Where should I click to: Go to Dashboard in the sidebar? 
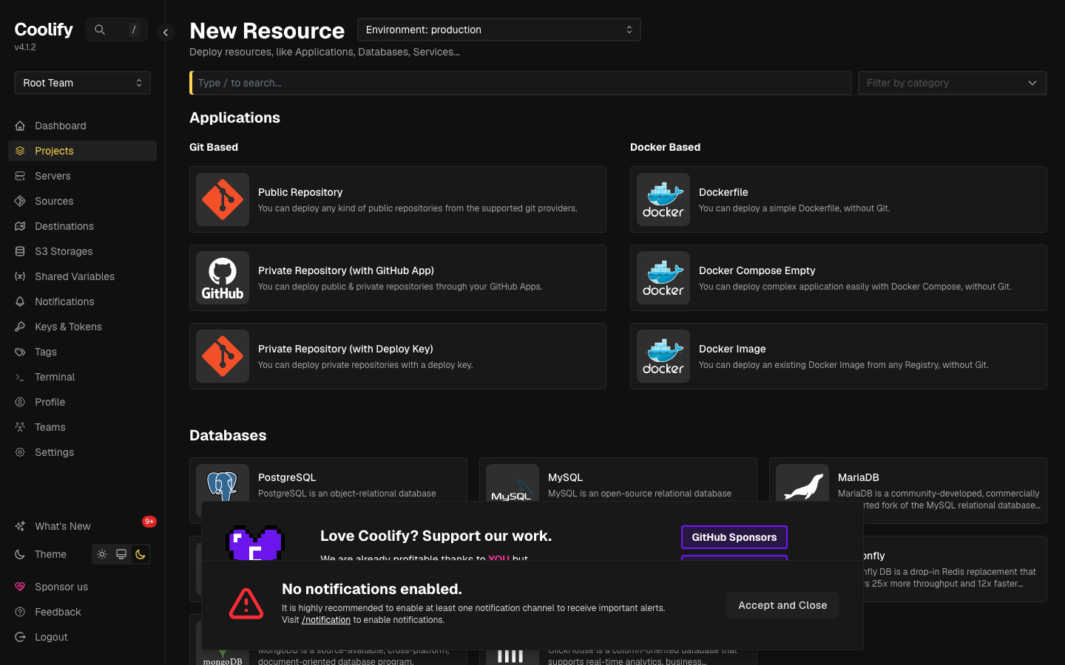tap(82, 126)
